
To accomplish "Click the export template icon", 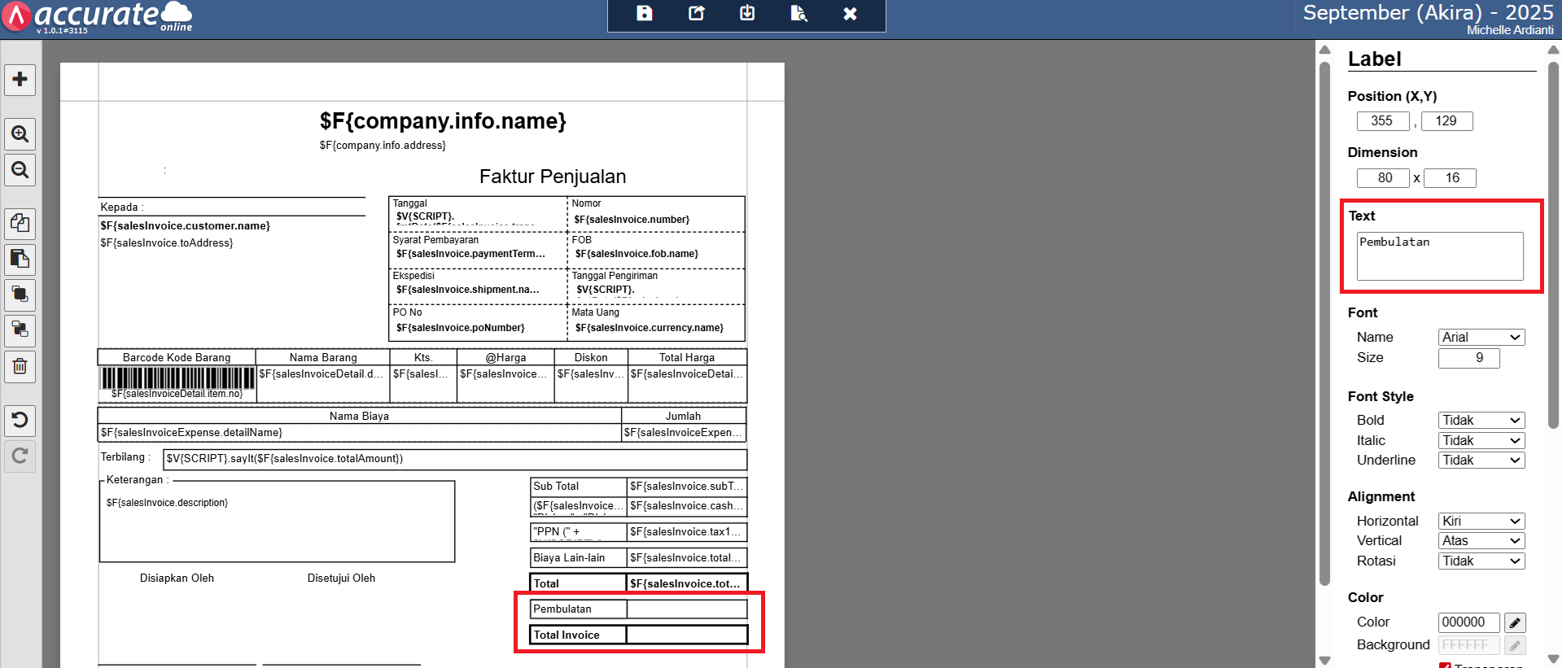I will [x=696, y=14].
